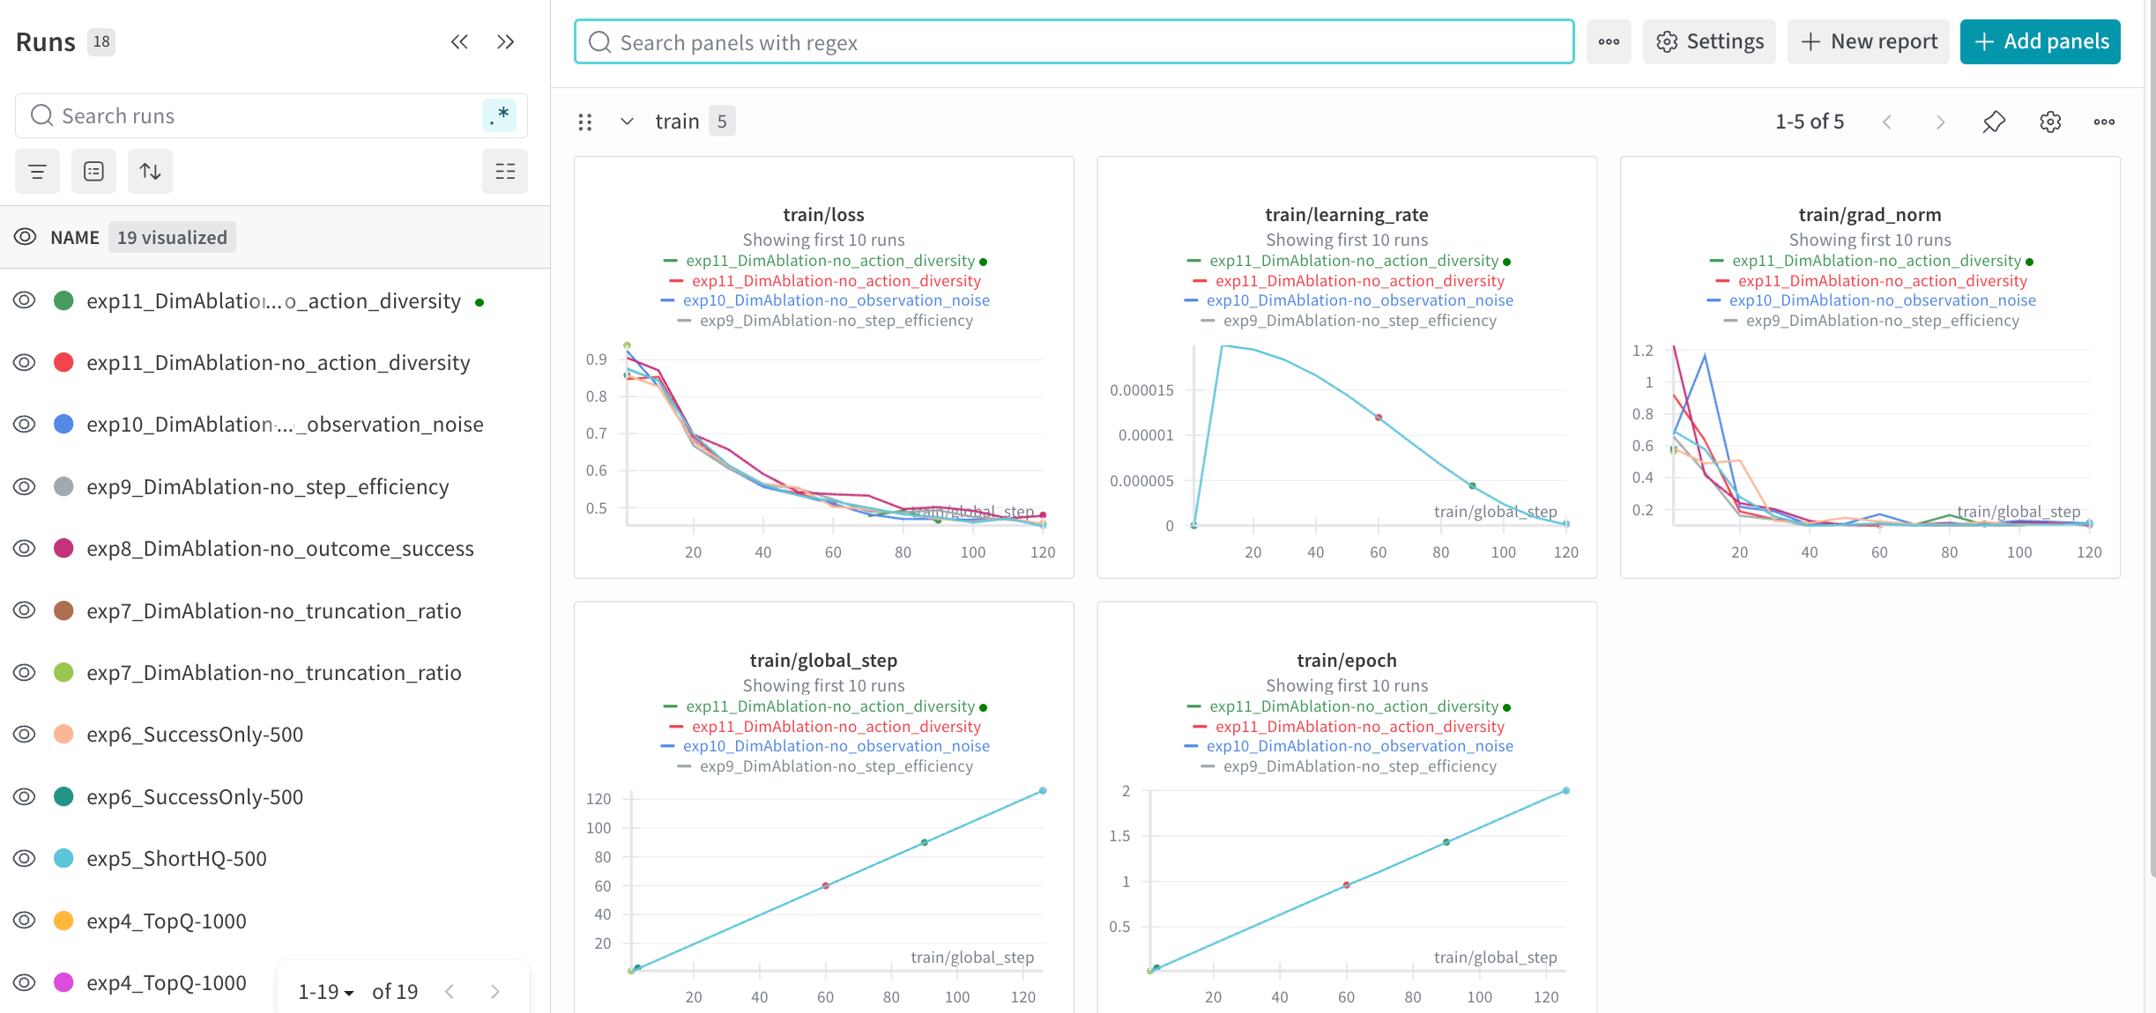2156x1013 pixels.
Task: Create a New report
Action: coord(1869,41)
